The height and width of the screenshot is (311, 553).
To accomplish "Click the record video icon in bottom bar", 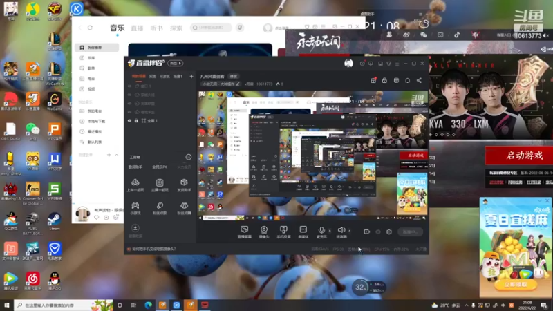I will point(367,232).
